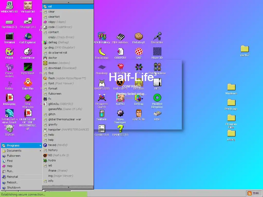Select the hydra program entry
Screen dimensions: 263x197
coord(68,160)
